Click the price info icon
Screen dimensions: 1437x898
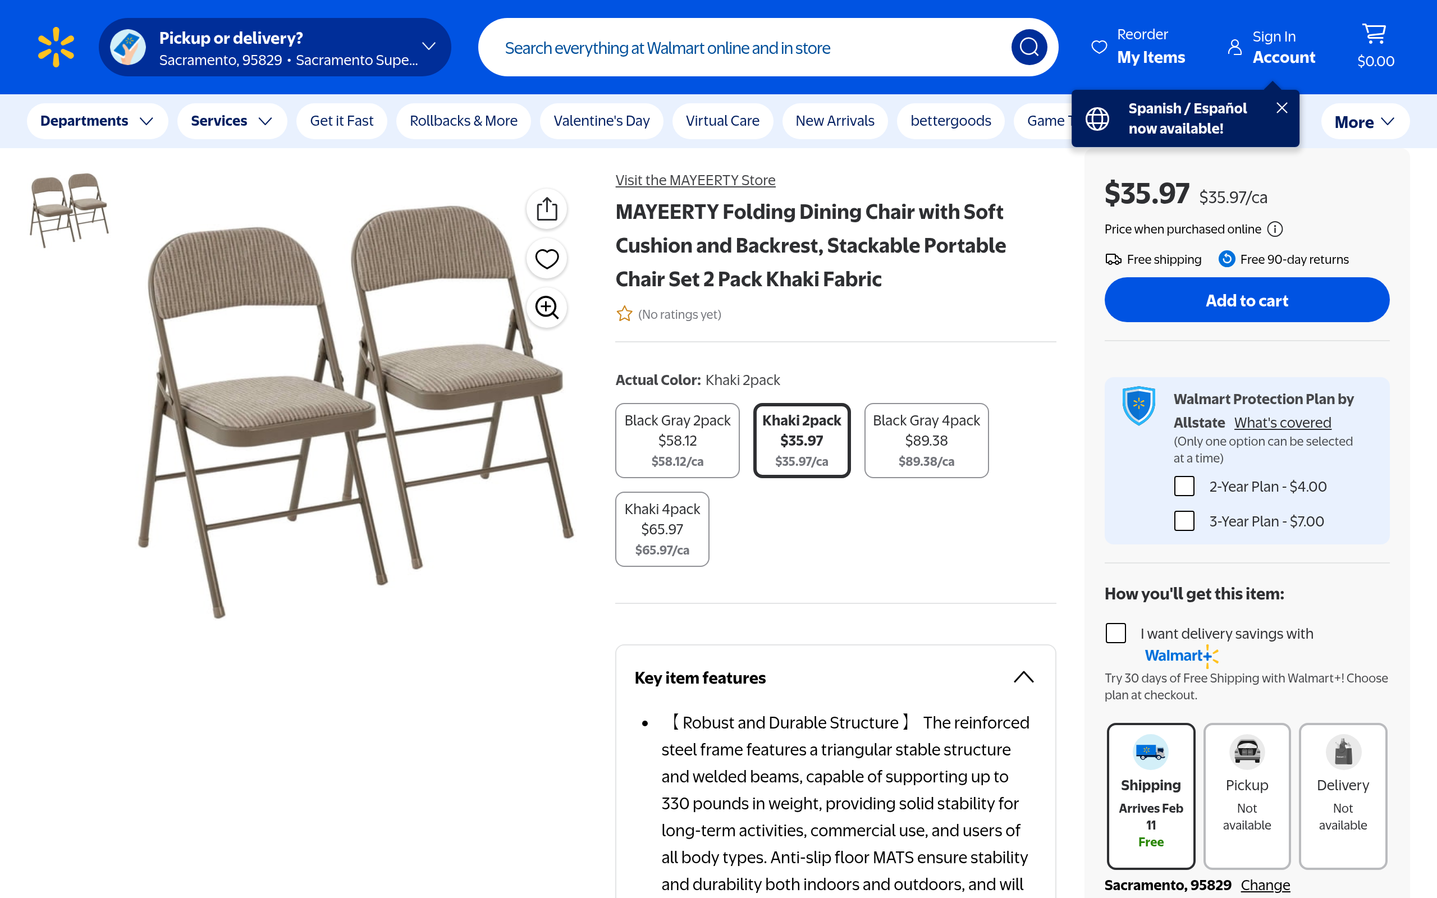pyautogui.click(x=1275, y=229)
